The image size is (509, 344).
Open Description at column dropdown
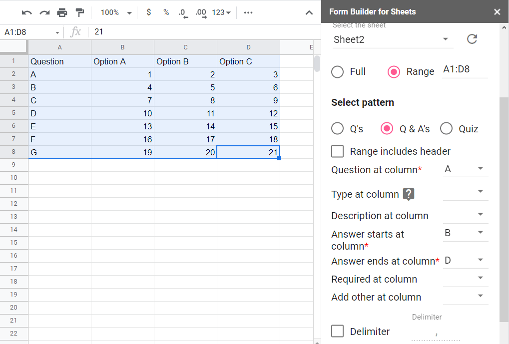pyautogui.click(x=466, y=215)
